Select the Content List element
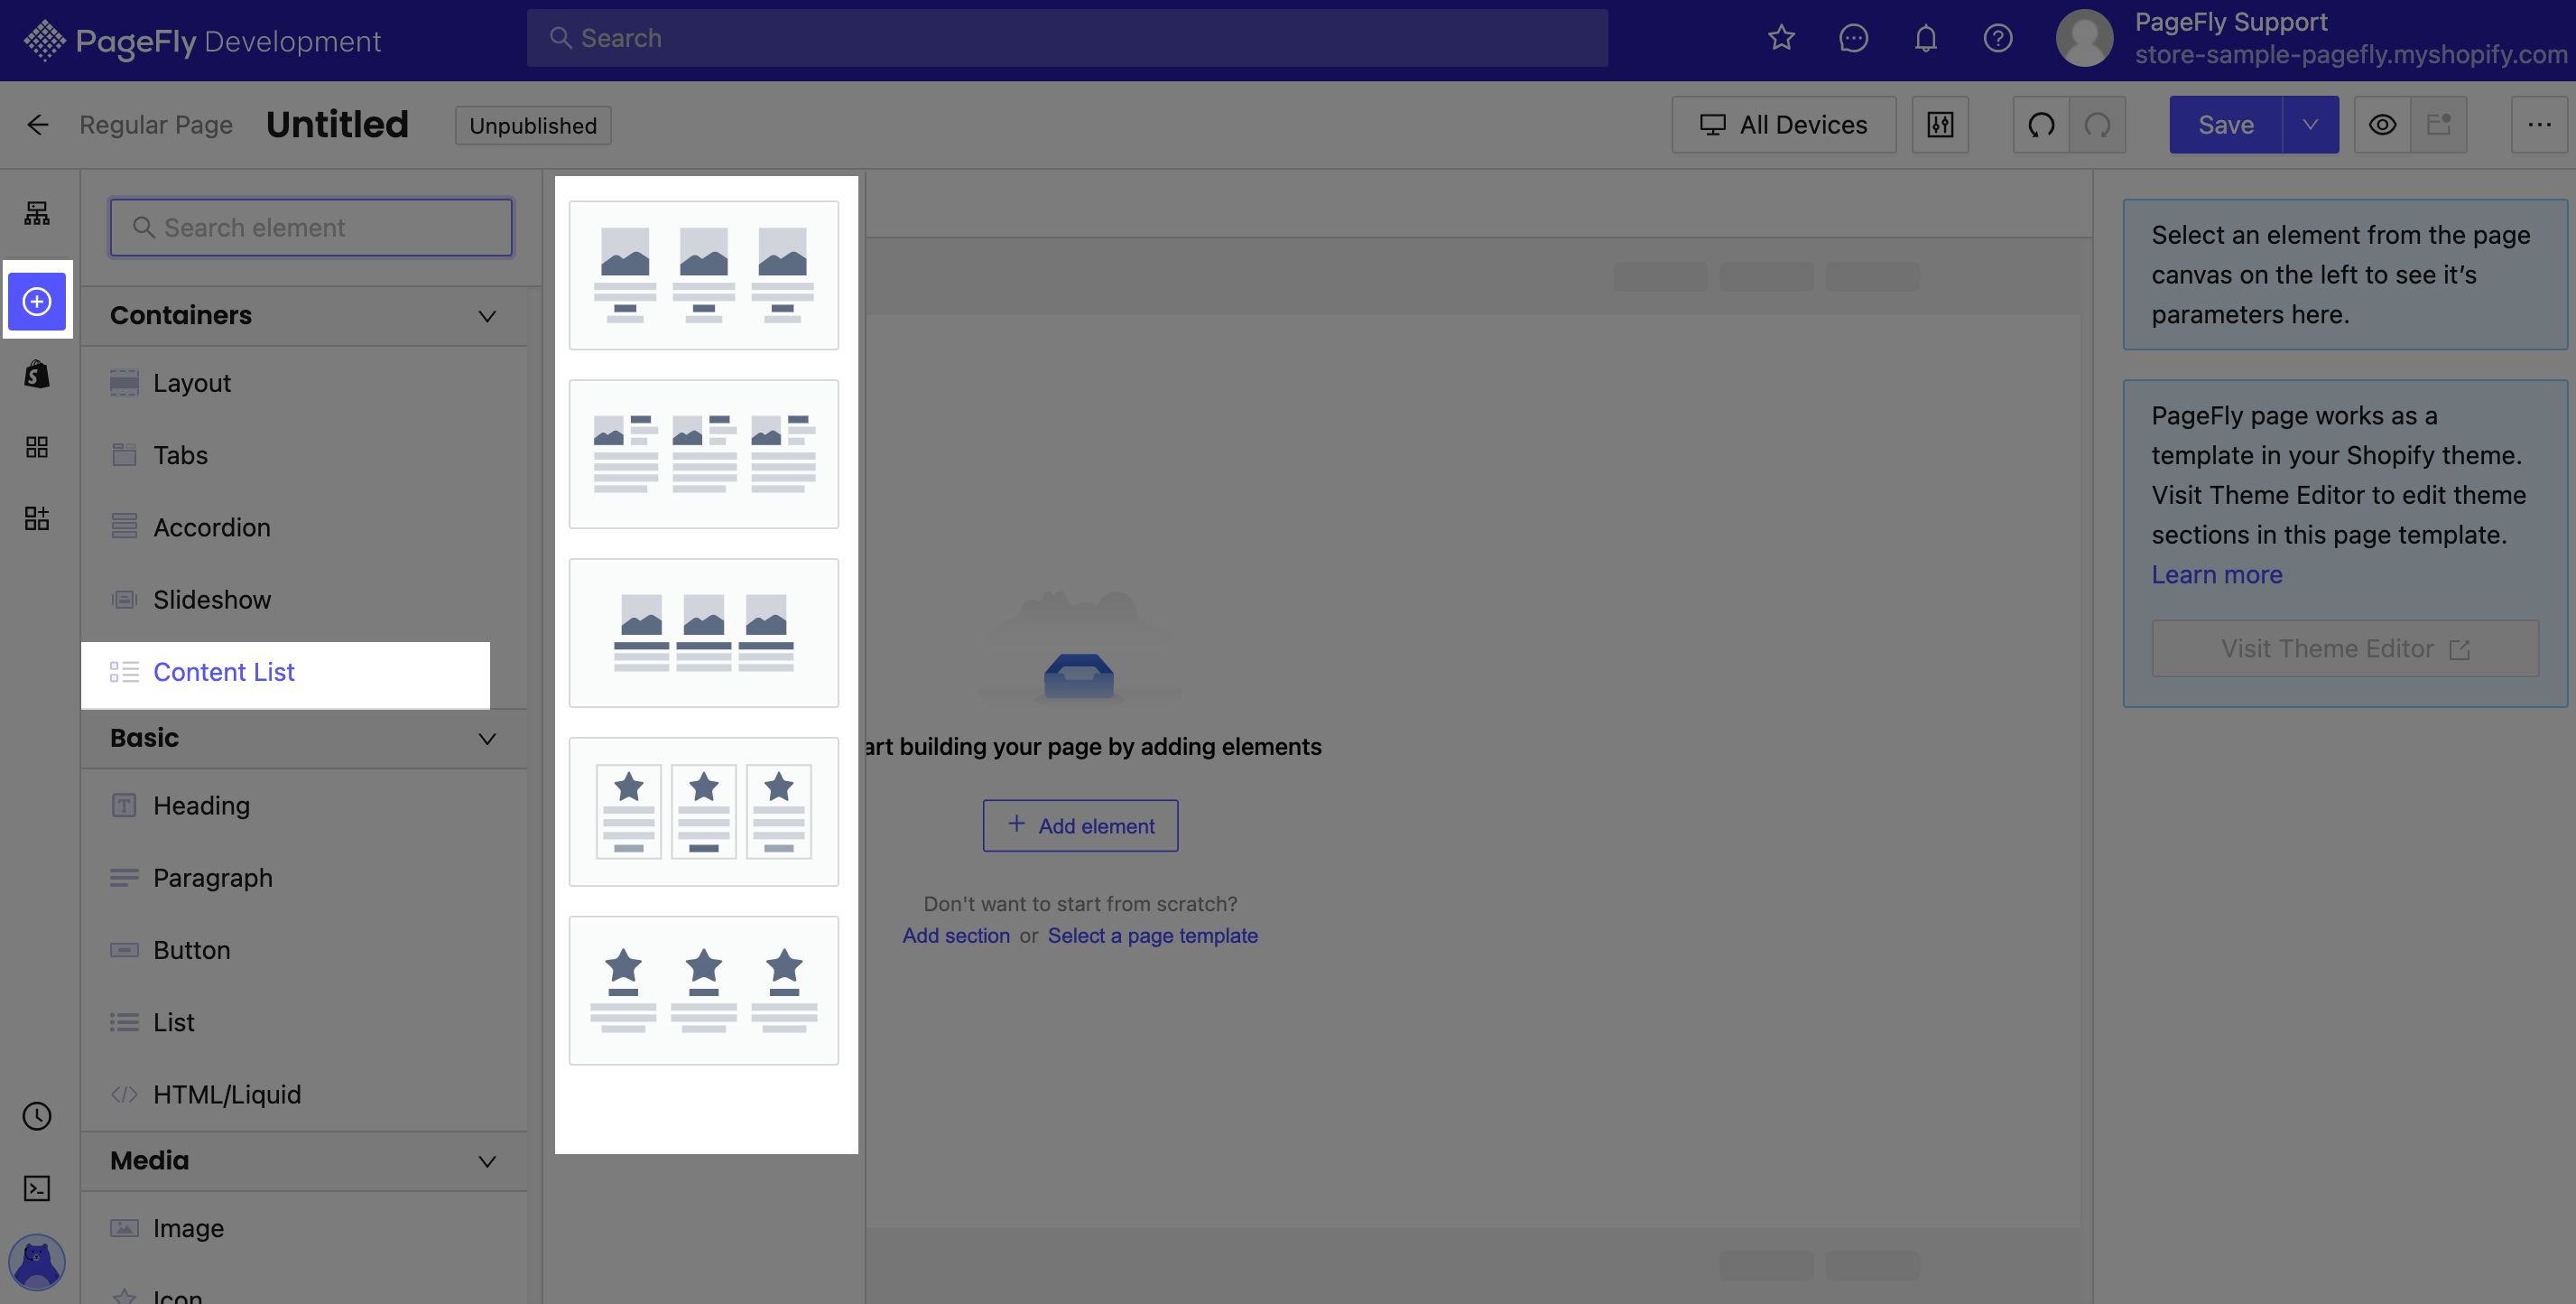Viewport: 2576px width, 1304px height. coord(285,673)
